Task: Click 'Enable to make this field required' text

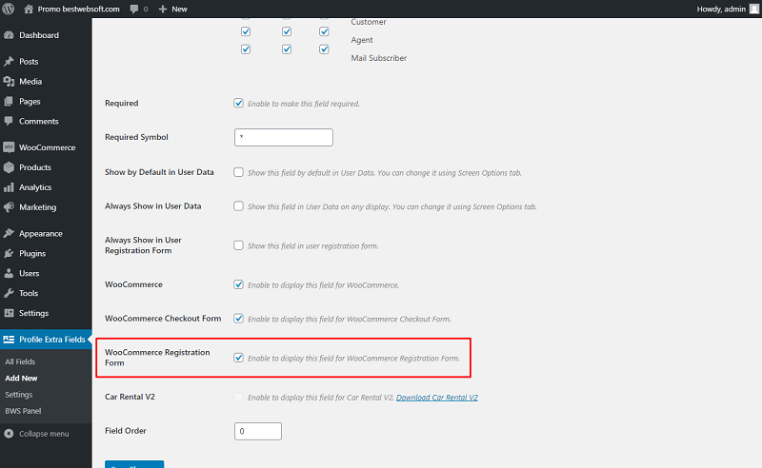Action: pos(304,104)
